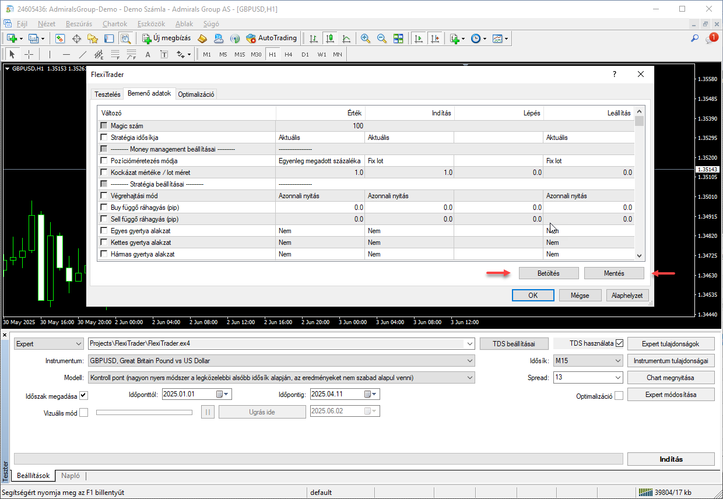
Task: Open the notifications chat bubble icon
Action: pyautogui.click(x=711, y=38)
